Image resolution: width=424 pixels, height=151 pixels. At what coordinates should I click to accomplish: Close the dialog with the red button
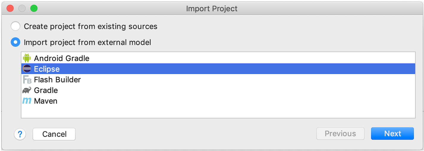coord(10,9)
